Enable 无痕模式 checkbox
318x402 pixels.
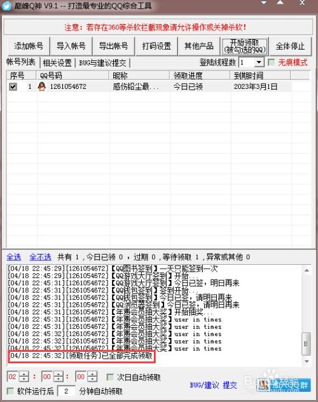[x=271, y=62]
